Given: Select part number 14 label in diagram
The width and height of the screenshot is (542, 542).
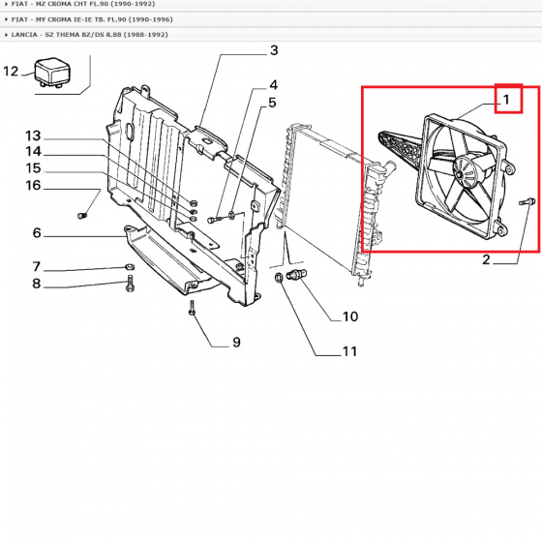Looking at the screenshot, I should pos(33,151).
